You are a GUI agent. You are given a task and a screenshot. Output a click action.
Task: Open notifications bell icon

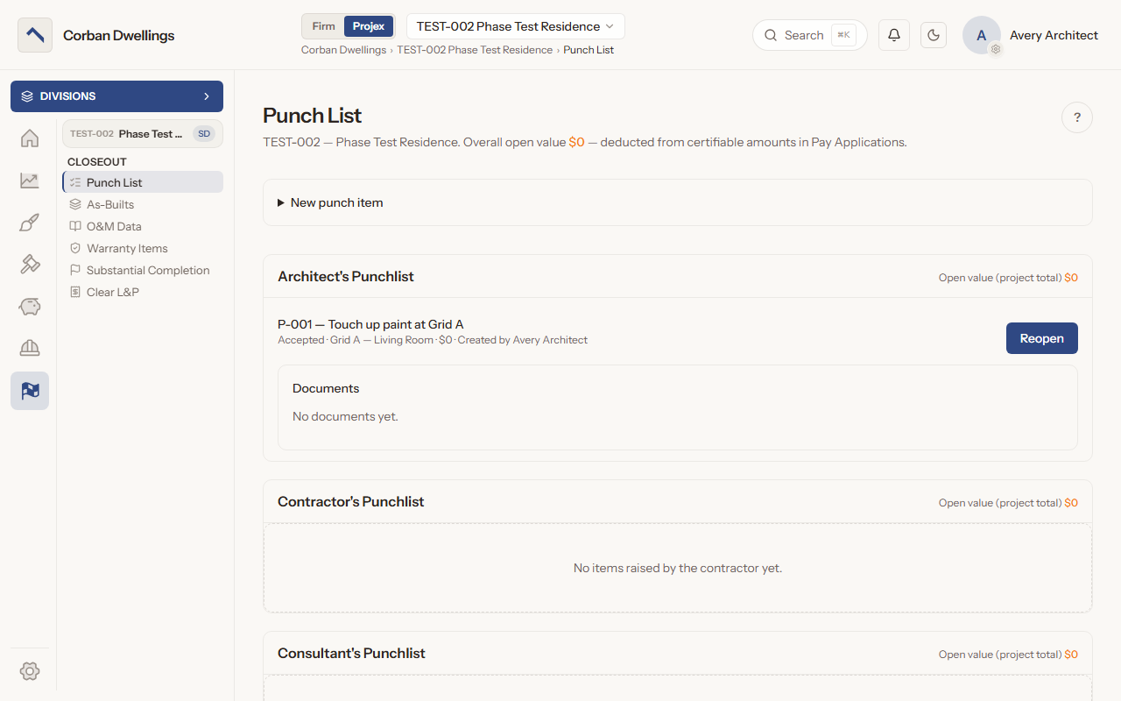(894, 35)
